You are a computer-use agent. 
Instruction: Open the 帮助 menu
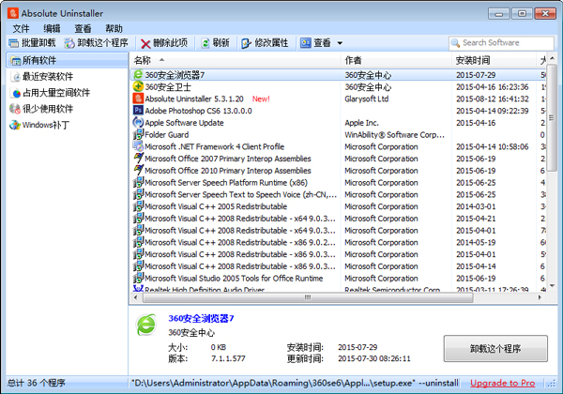[114, 28]
